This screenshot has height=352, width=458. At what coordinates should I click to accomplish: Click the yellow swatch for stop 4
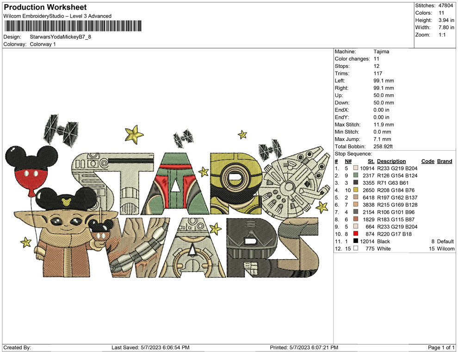point(355,190)
